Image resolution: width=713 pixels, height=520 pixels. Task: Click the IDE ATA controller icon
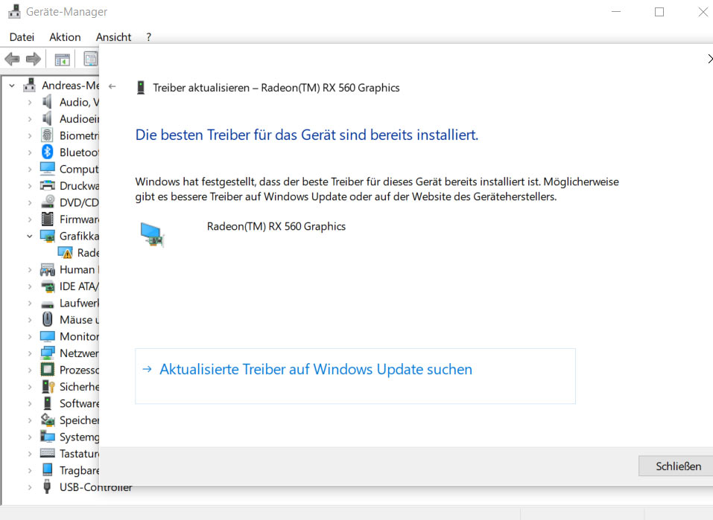tap(47, 286)
